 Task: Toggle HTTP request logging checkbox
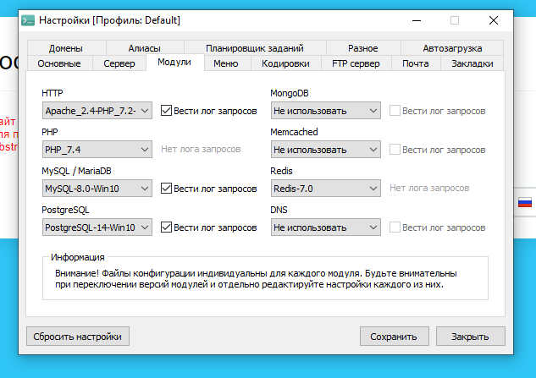pos(167,111)
